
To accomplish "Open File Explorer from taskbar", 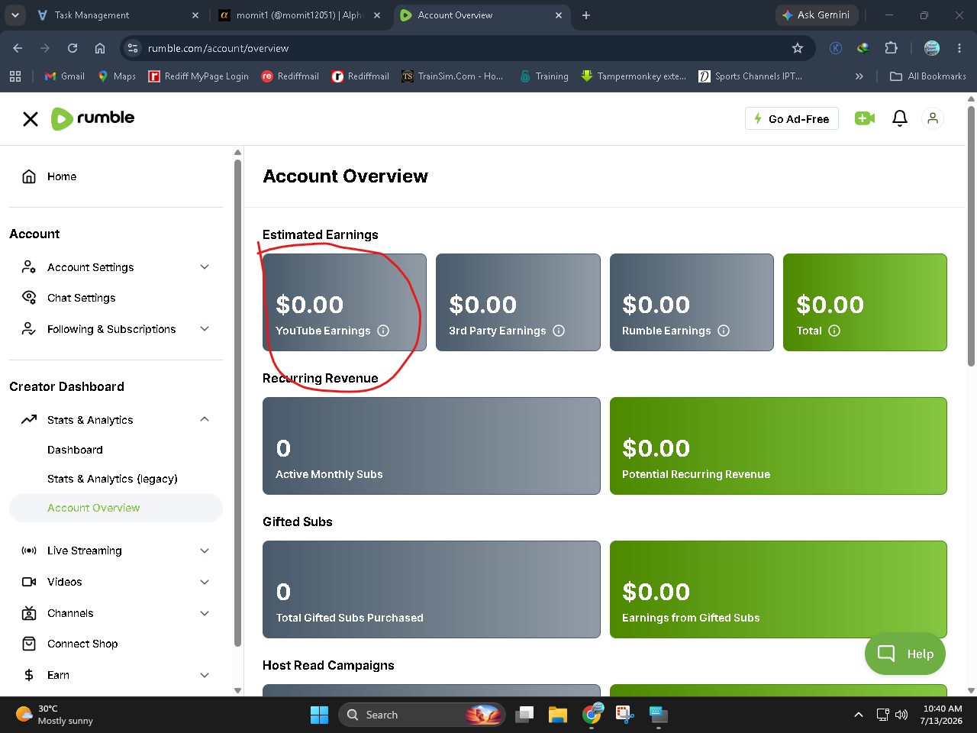I will coord(558,715).
